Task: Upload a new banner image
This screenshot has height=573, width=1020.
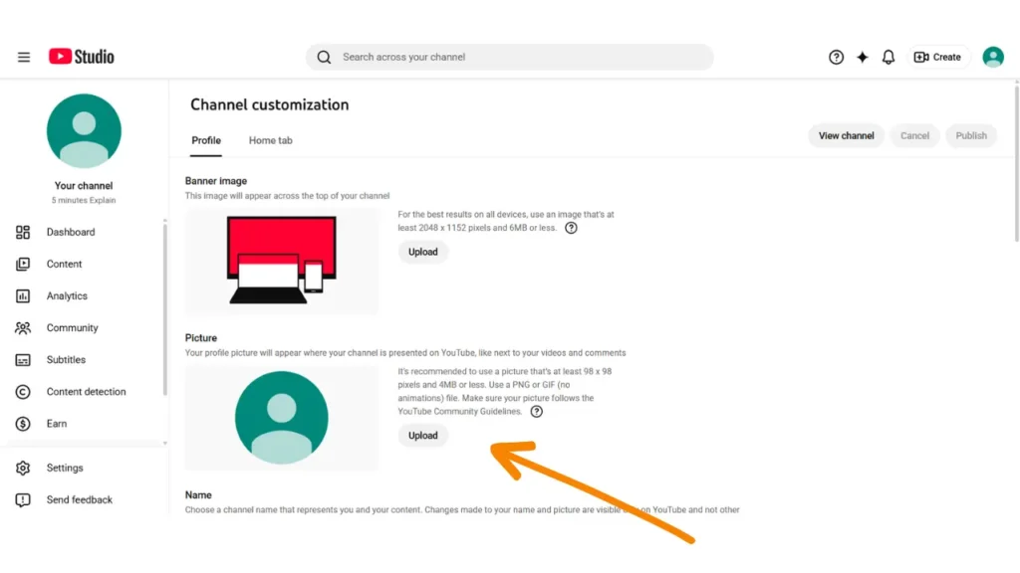Action: [x=422, y=252]
